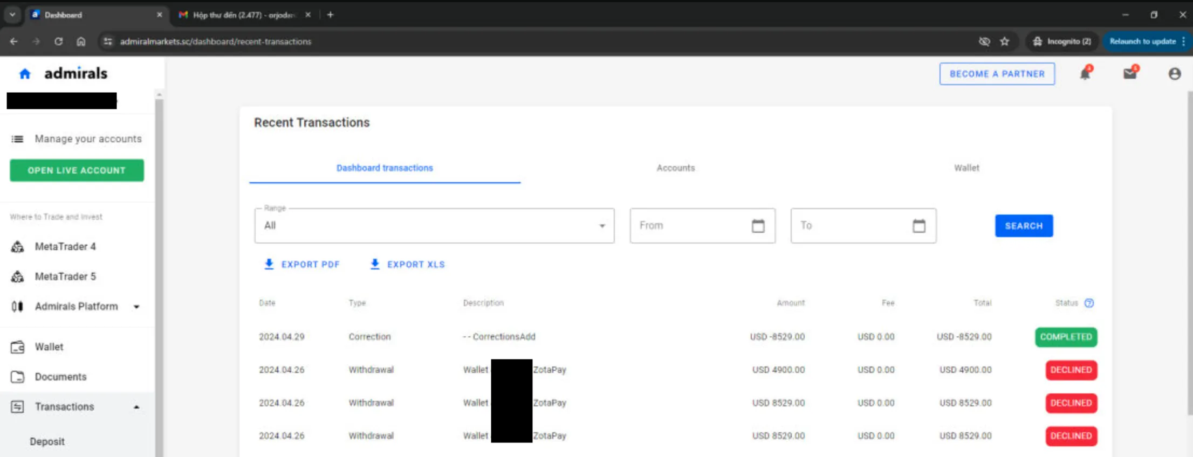Click the 2024.04.29 date cell

(x=282, y=337)
